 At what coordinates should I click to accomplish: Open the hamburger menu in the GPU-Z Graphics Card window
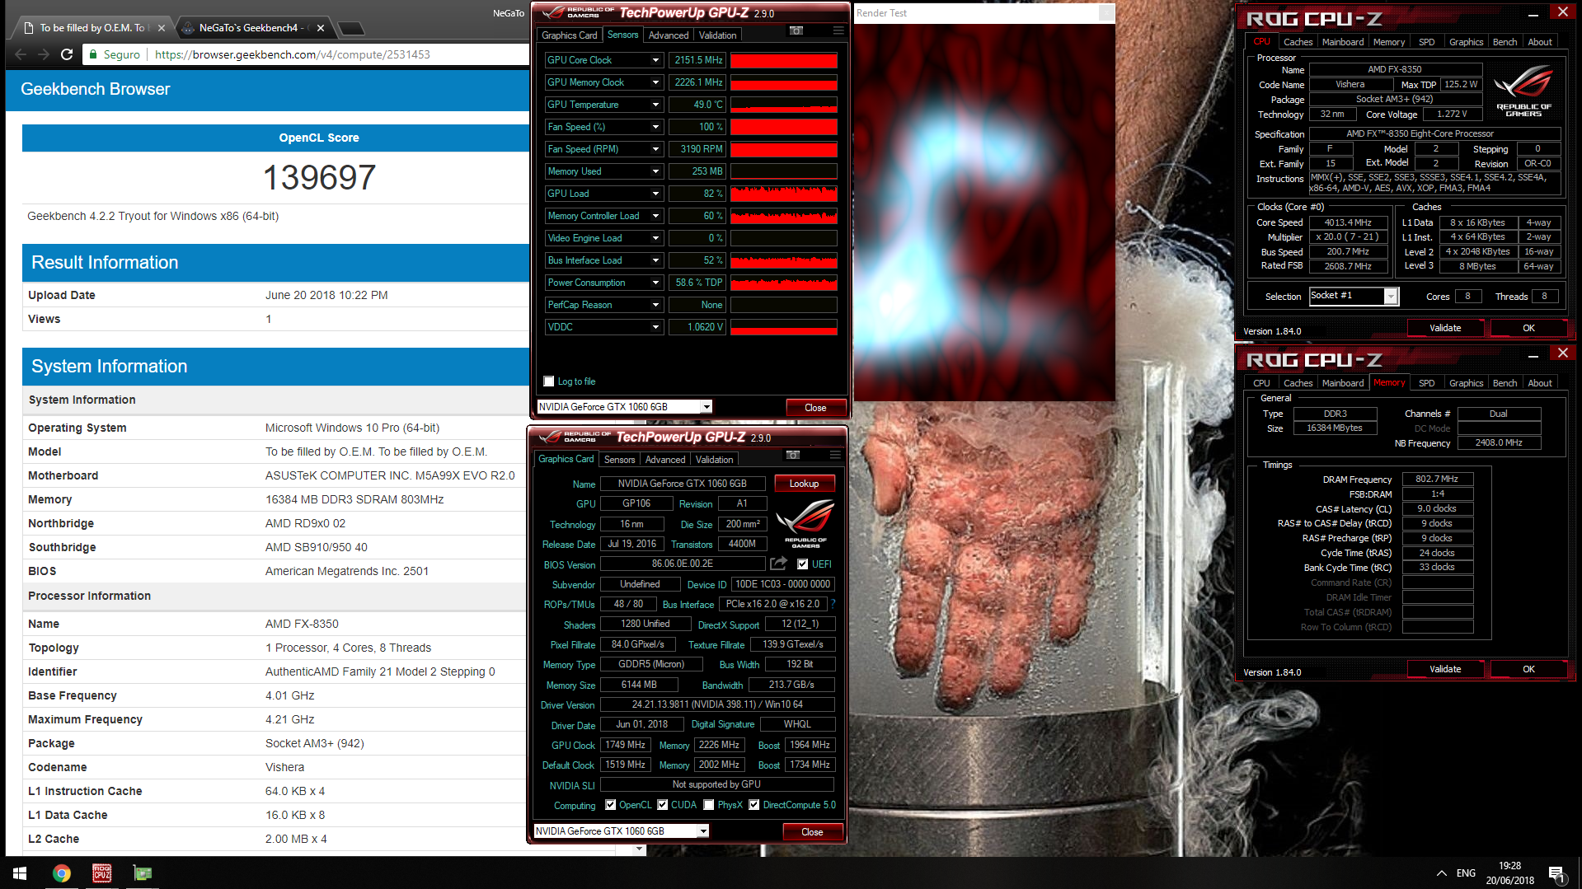[835, 455]
